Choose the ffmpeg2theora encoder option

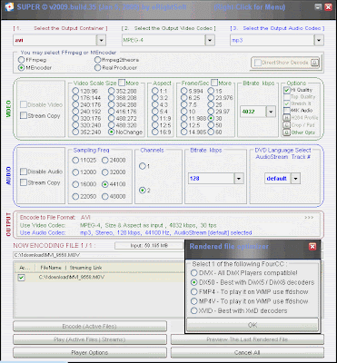pyautogui.click(x=97, y=60)
